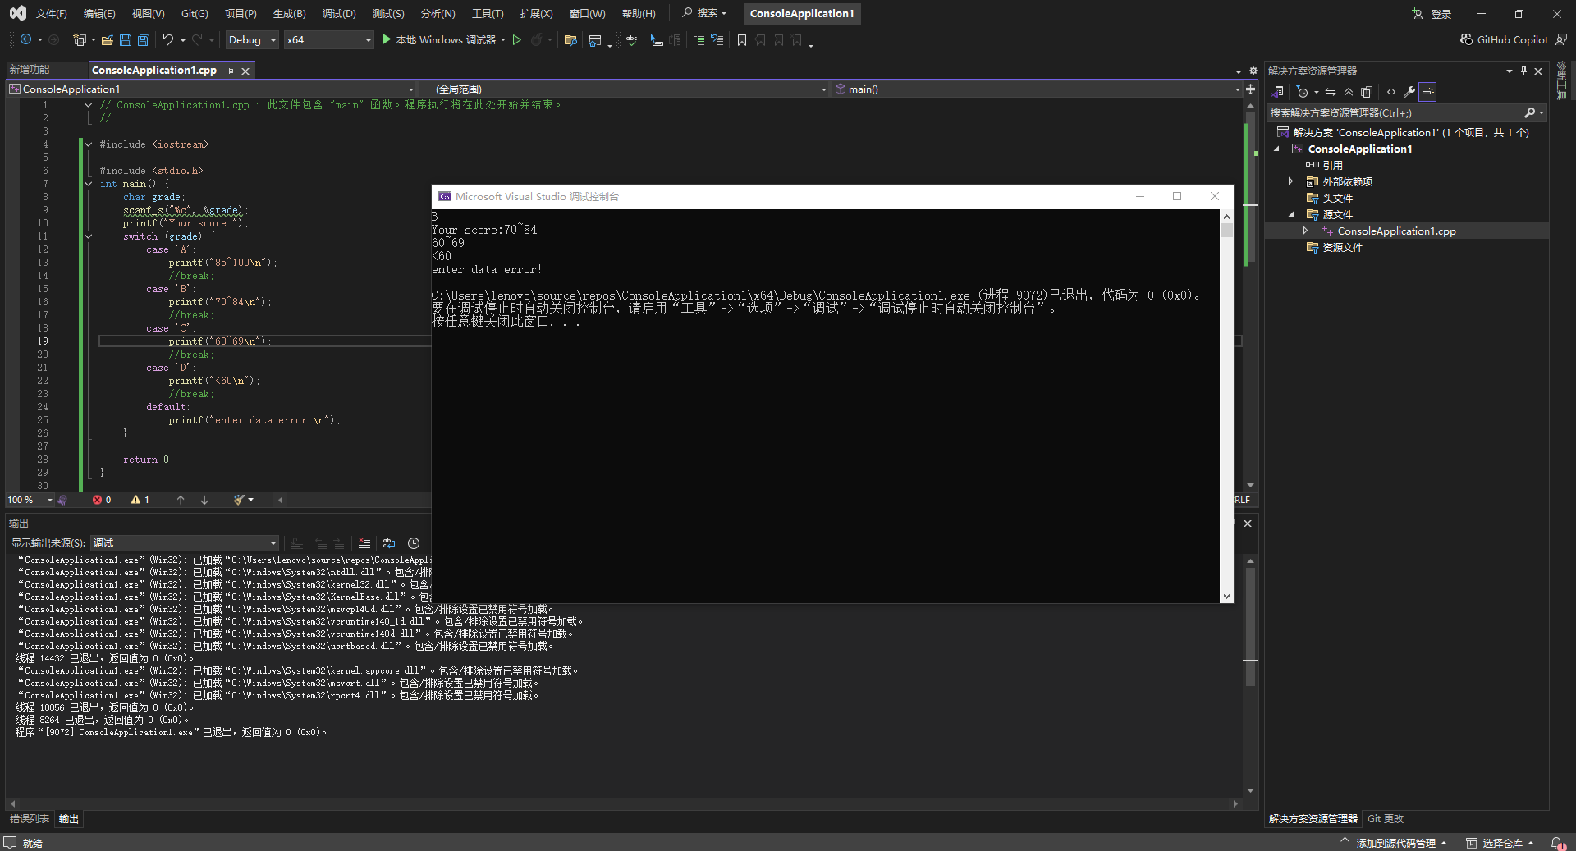1576x851 pixels.
Task: Collapse the switch block at line 11
Action: 88,236
